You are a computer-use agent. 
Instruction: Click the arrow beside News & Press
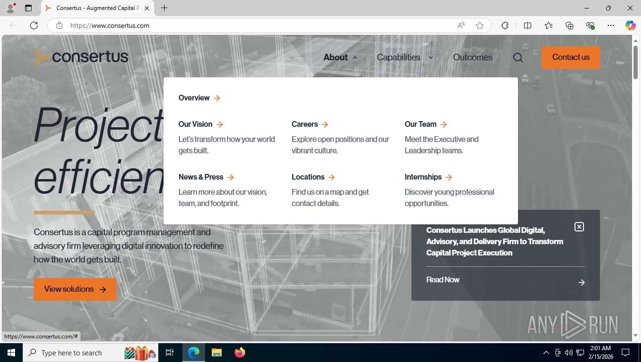[x=230, y=177]
